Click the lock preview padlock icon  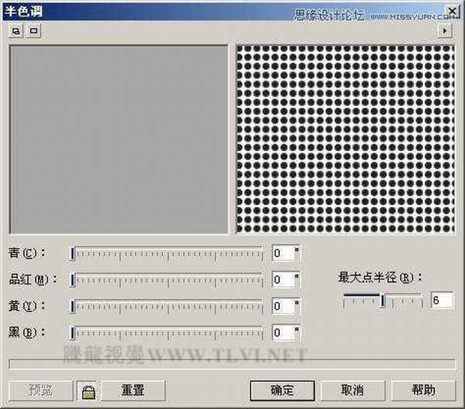[x=88, y=390]
